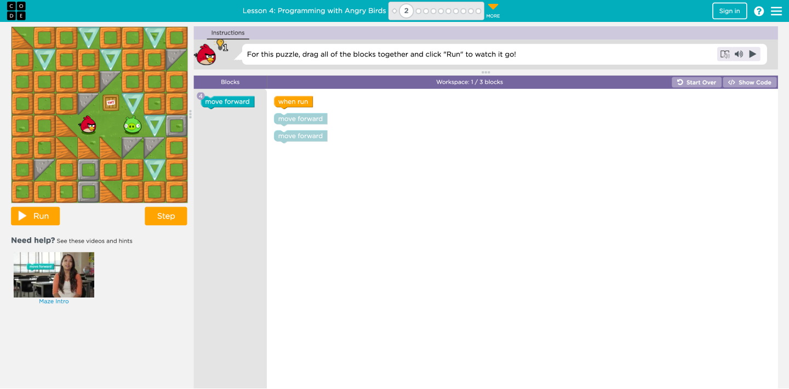The image size is (789, 389).
Task: Click the TNT crate in the maze
Action: (x=111, y=102)
